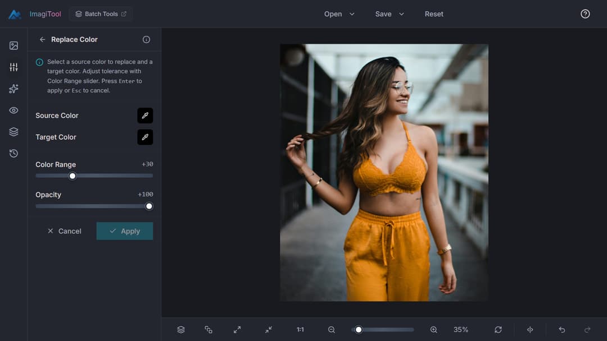Expand canvas to fullscreen
This screenshot has height=341, width=607.
coord(237,329)
